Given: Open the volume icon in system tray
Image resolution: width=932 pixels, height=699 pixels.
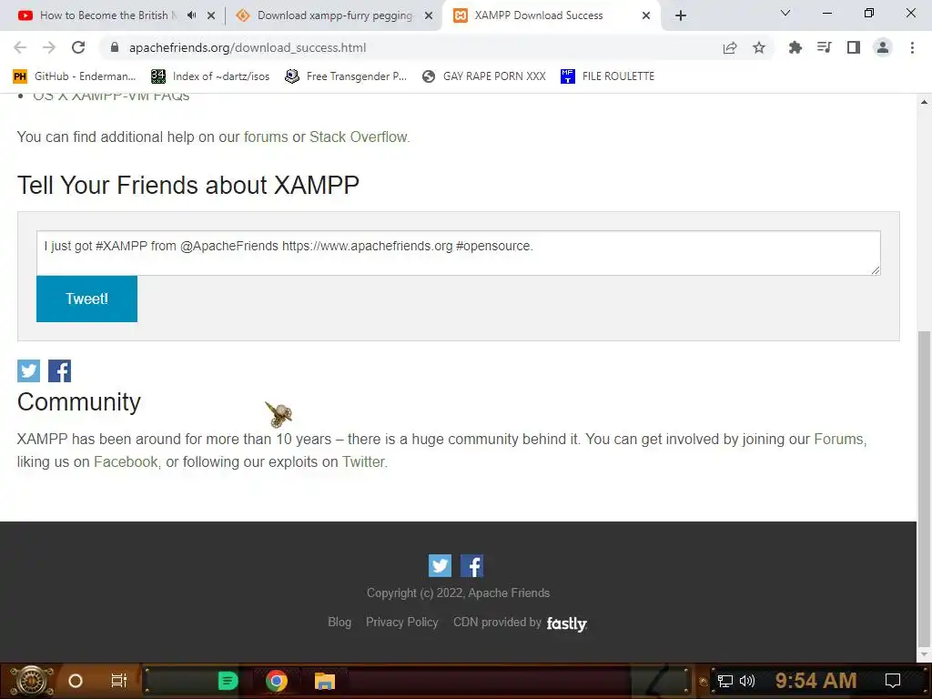Looking at the screenshot, I should 747,681.
